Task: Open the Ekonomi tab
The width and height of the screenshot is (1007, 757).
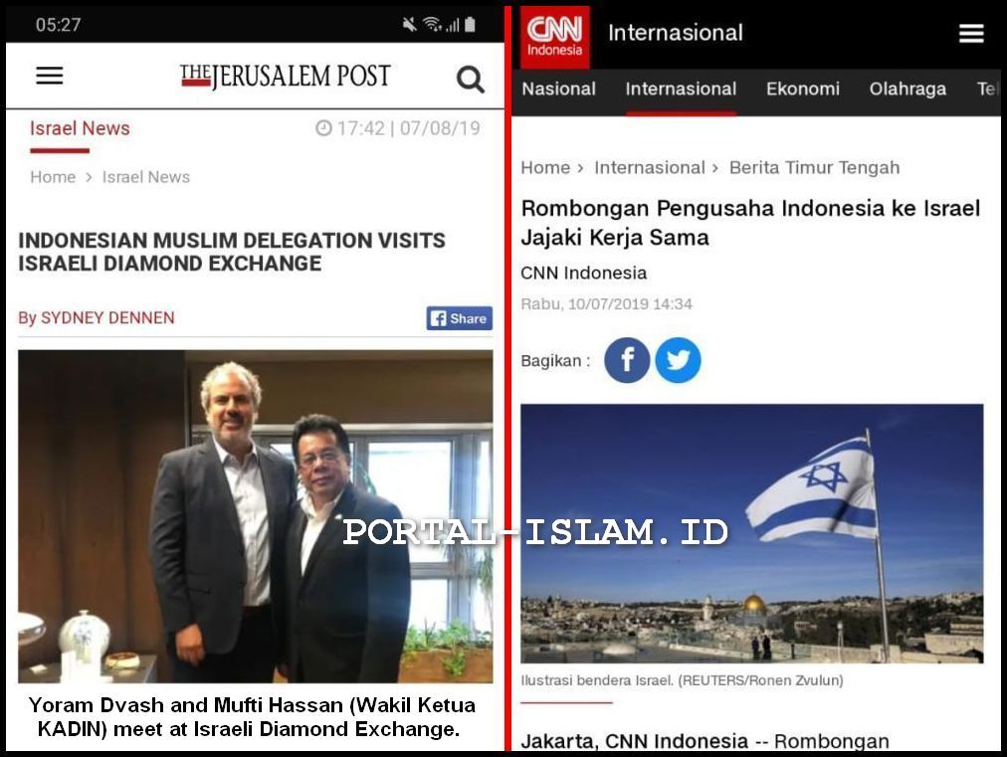Action: (x=803, y=89)
